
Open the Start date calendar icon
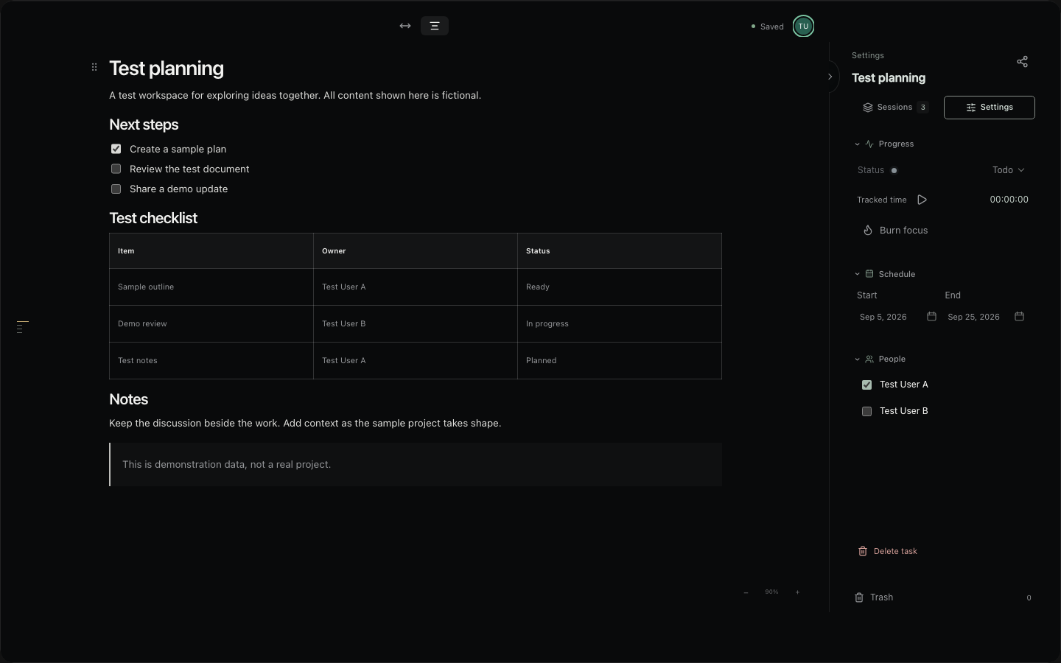[931, 317]
